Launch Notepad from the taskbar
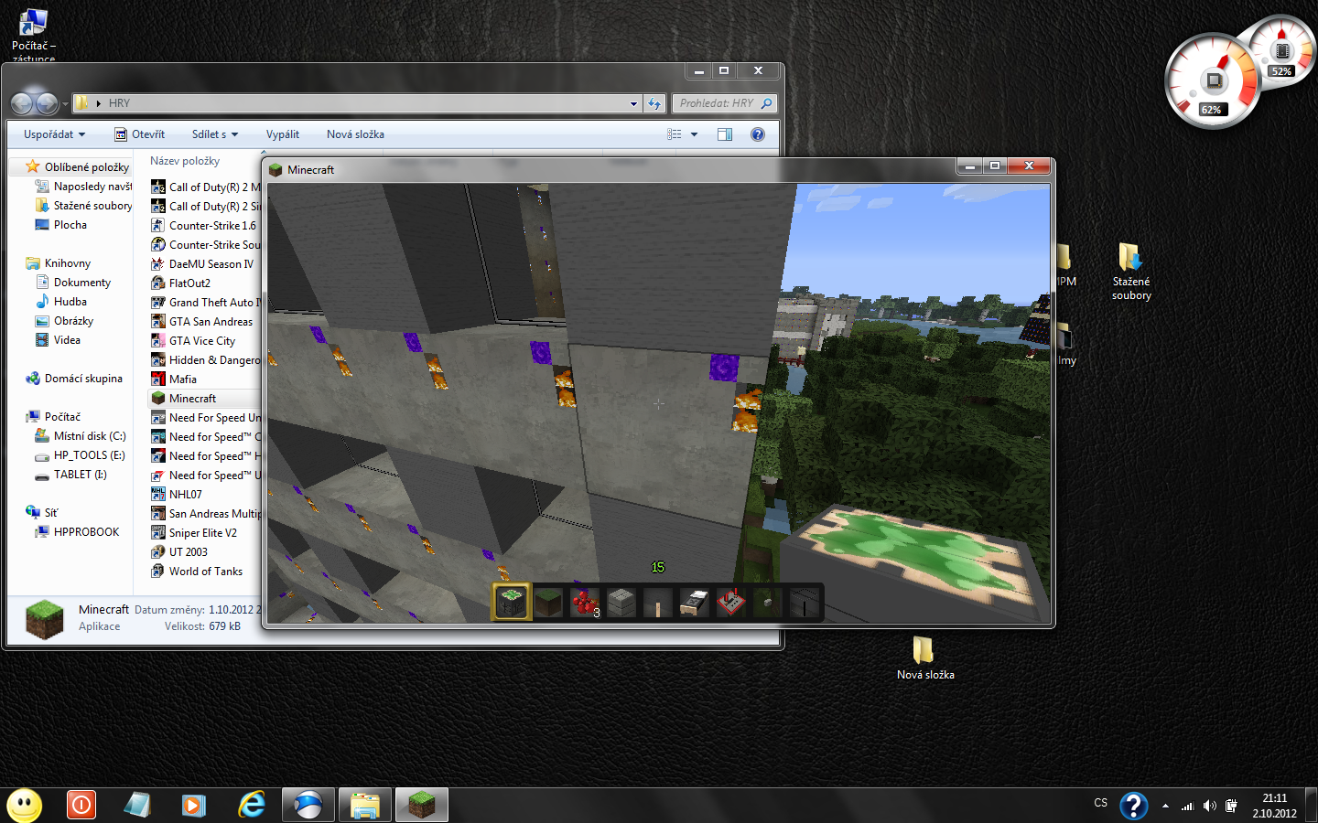 (137, 805)
